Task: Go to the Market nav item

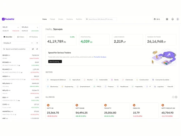Action: point(52,19)
